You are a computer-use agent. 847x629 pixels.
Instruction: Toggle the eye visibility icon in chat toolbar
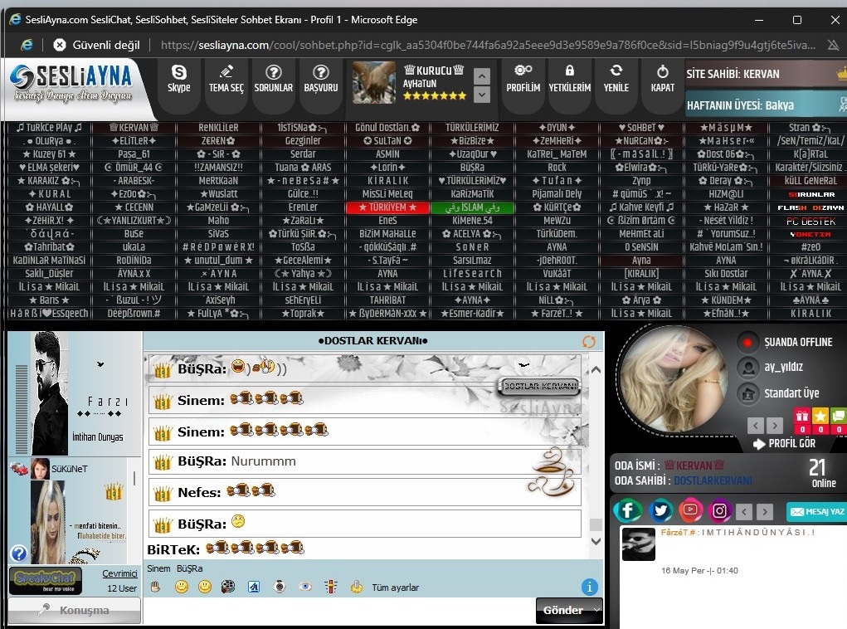305,588
